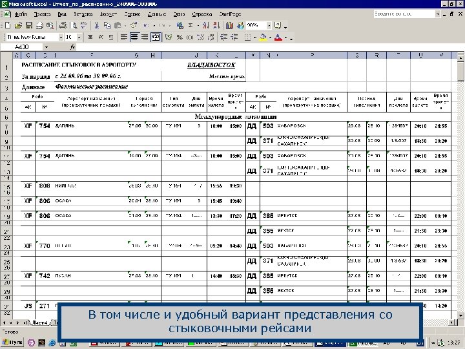Open the Вид menu

click(62, 14)
